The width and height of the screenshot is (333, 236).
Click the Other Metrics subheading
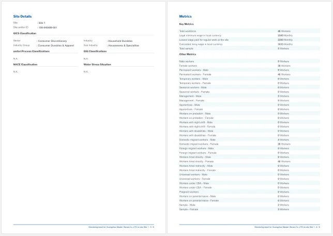coord(187,54)
